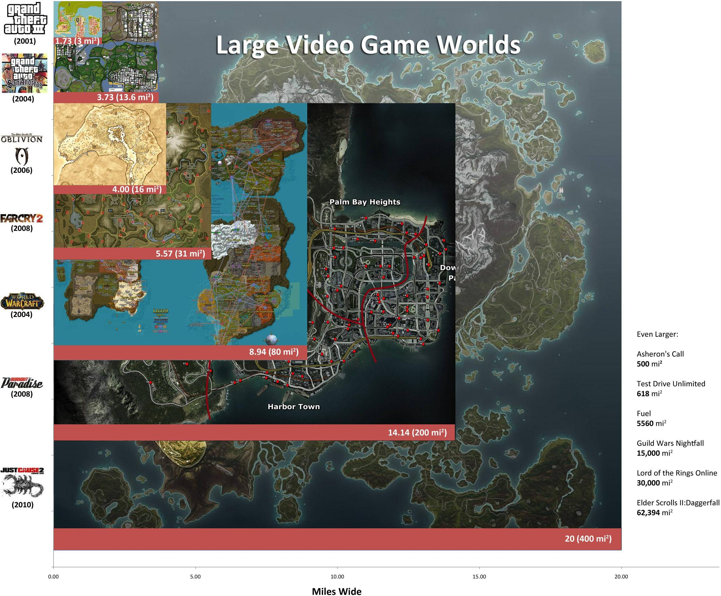Click the "500 mi²" value

click(649, 364)
